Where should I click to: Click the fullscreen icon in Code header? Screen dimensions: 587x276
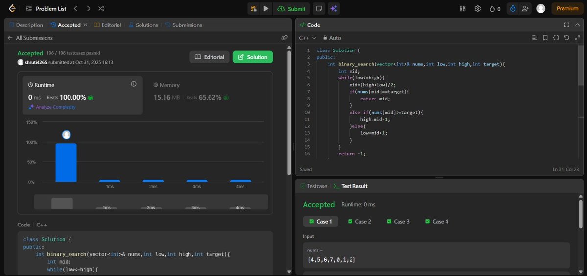[x=567, y=25]
